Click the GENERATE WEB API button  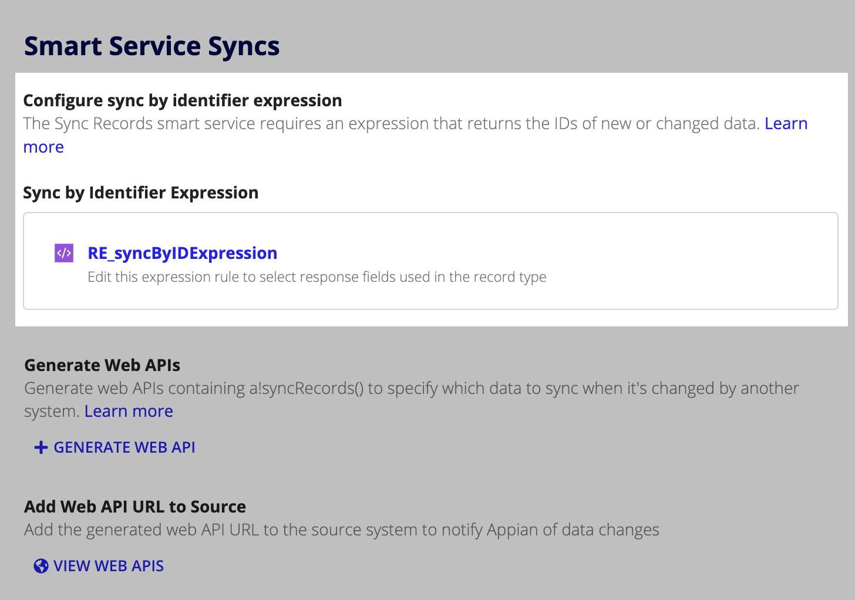tap(115, 447)
